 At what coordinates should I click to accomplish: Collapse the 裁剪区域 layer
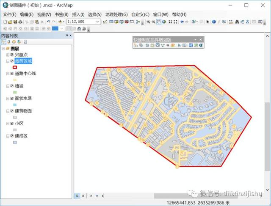8,61
